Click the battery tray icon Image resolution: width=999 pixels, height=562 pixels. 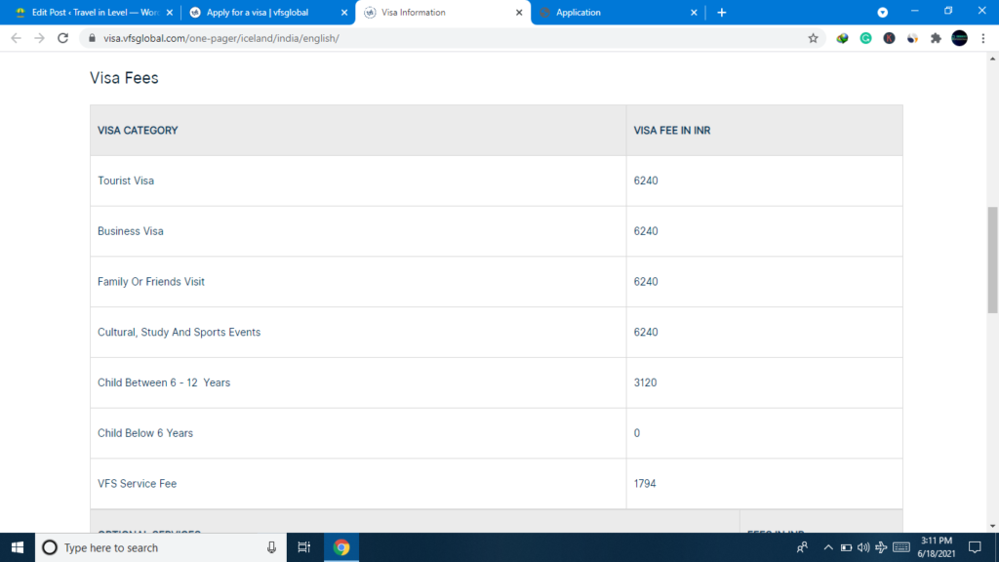pyautogui.click(x=846, y=547)
